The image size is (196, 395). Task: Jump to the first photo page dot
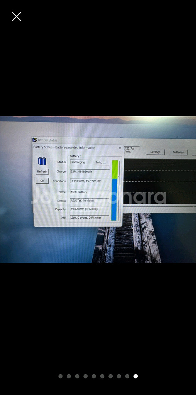(x=61, y=376)
